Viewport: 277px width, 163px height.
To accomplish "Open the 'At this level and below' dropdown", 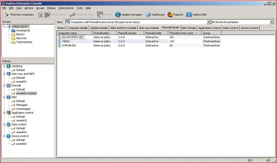I will [x=271, y=22].
